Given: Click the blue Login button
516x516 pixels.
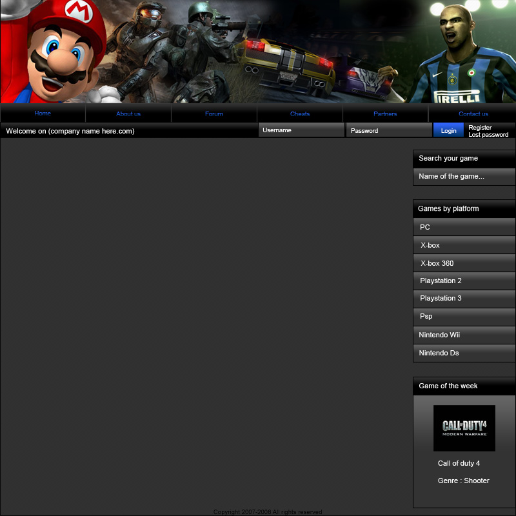Looking at the screenshot, I should (x=448, y=130).
